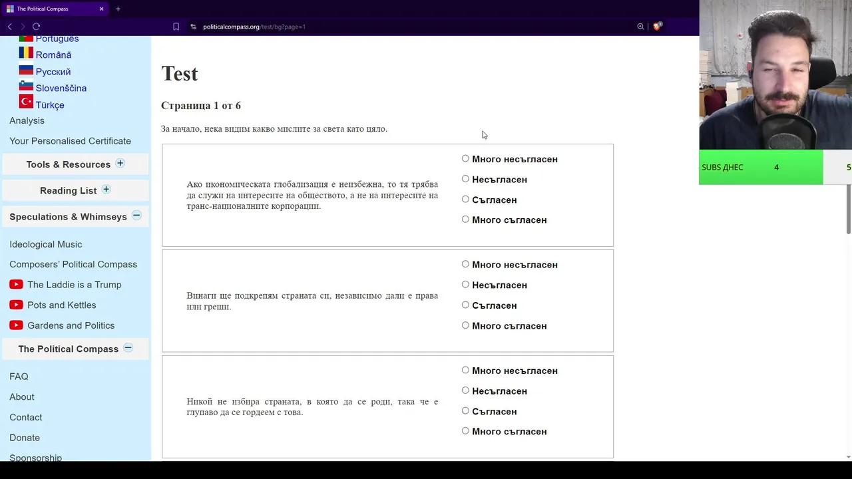This screenshot has height=479, width=852.
Task: Click the streamer webcam overlay
Action: coord(775,75)
